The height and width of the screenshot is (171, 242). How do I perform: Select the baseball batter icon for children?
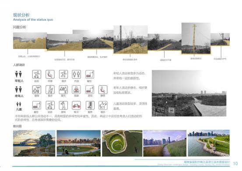coord(63,105)
